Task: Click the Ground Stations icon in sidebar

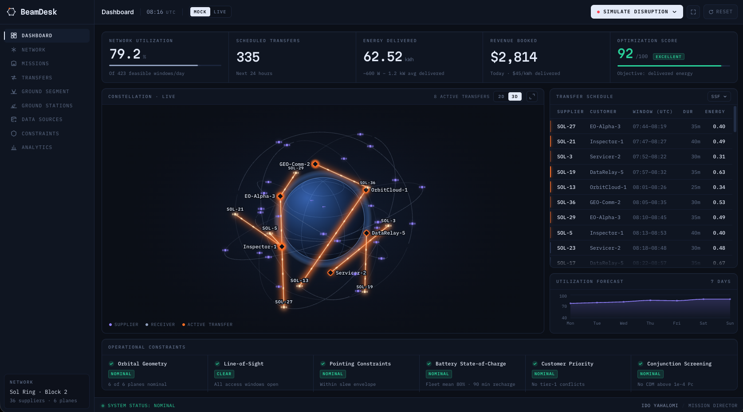Action: [x=14, y=106]
